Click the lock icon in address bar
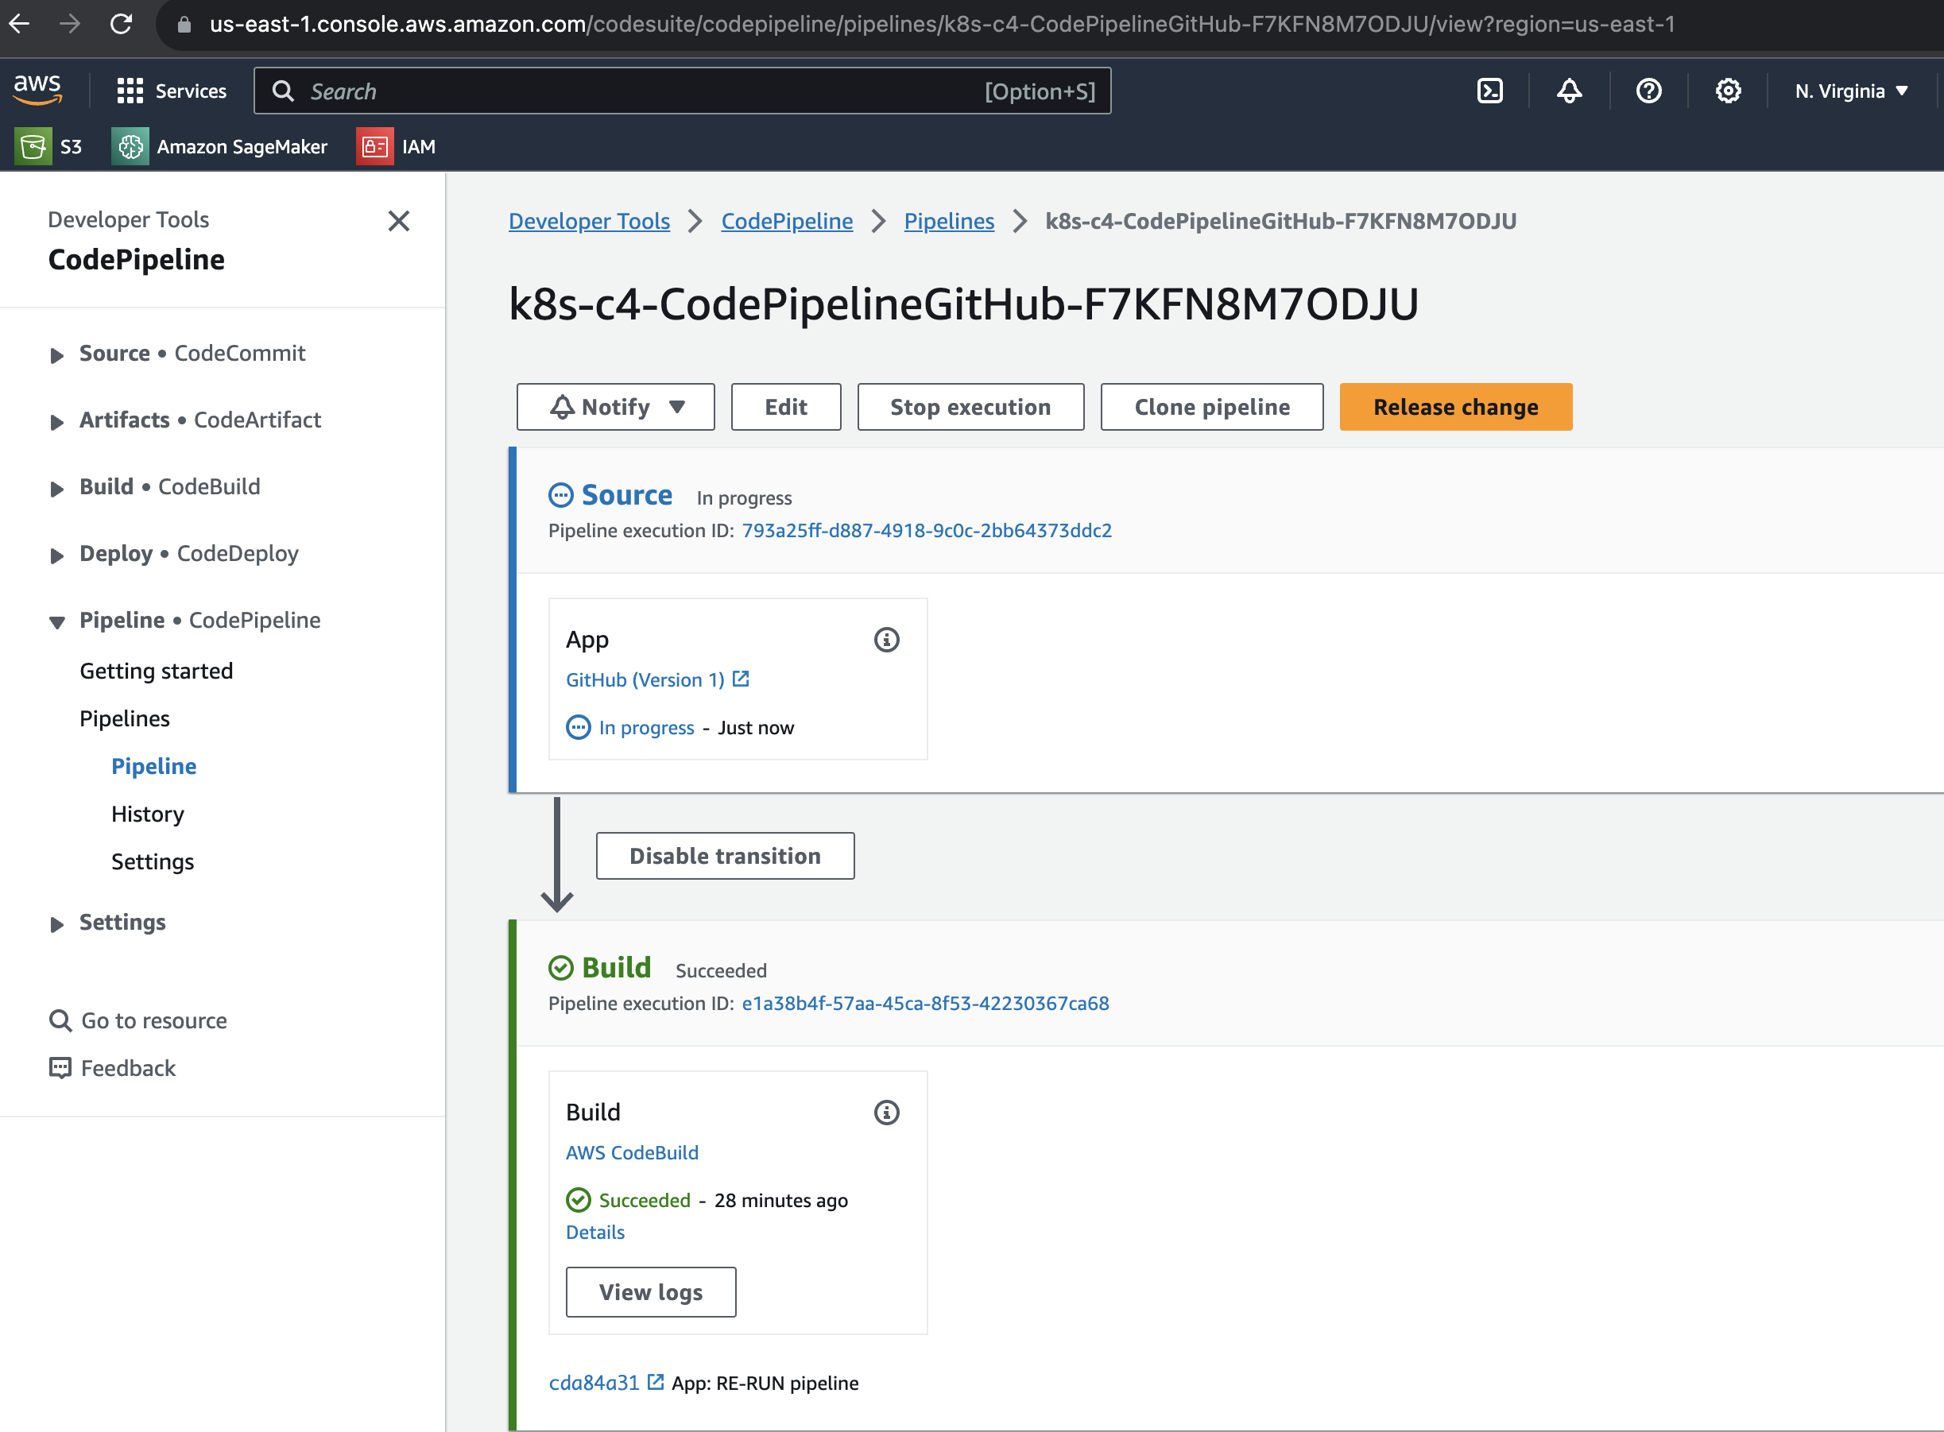 (x=184, y=25)
